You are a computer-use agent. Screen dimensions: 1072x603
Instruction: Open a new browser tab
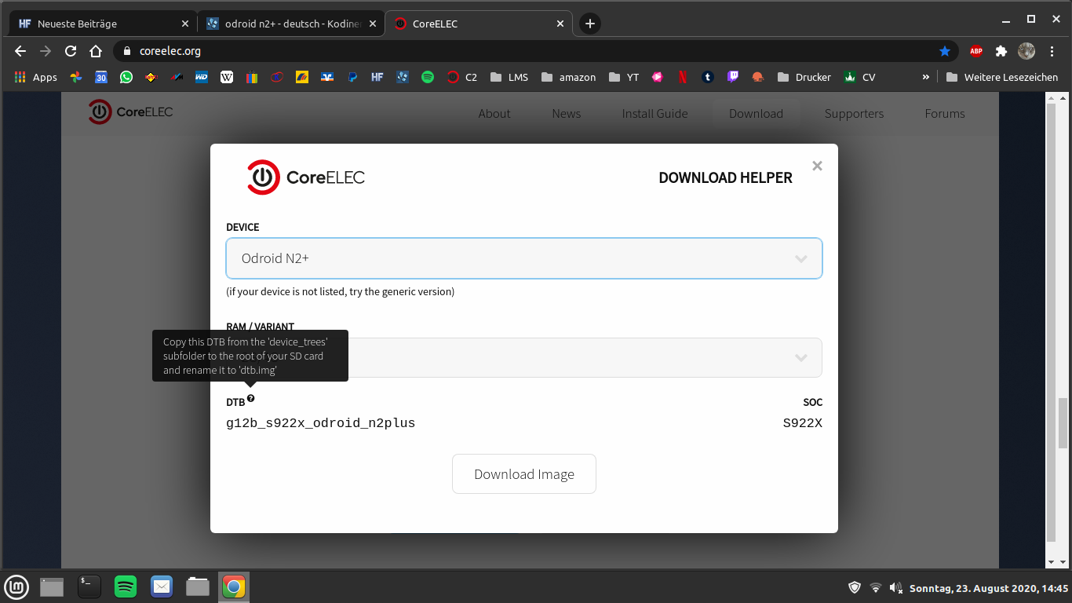coord(590,24)
